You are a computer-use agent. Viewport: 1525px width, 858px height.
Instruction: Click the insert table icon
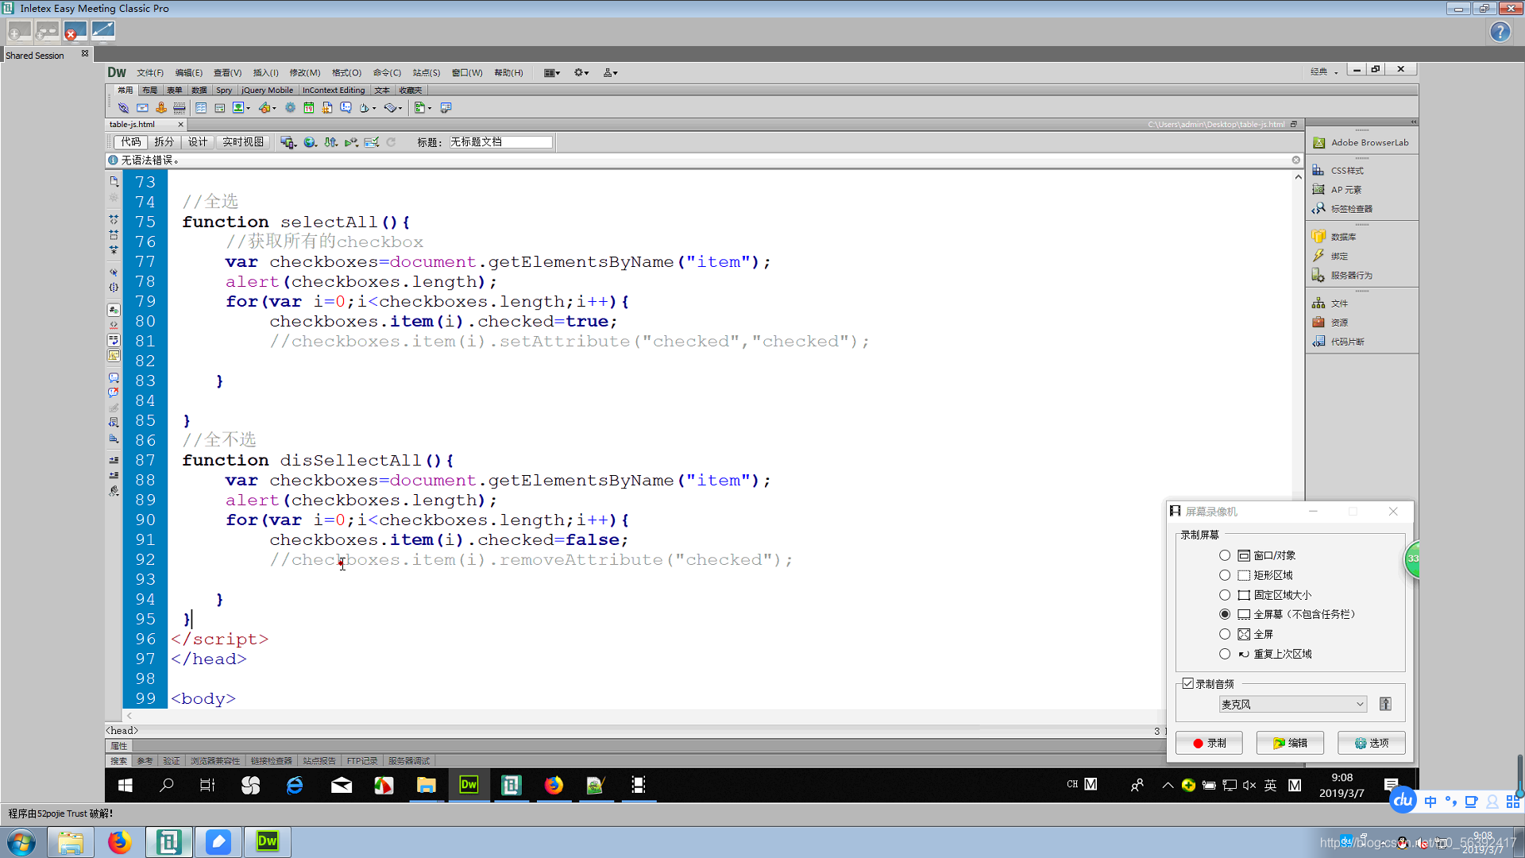pos(201,108)
